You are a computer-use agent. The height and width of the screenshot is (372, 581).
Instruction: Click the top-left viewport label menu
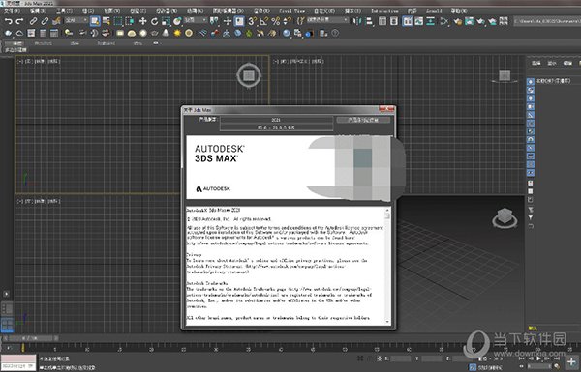[39, 62]
